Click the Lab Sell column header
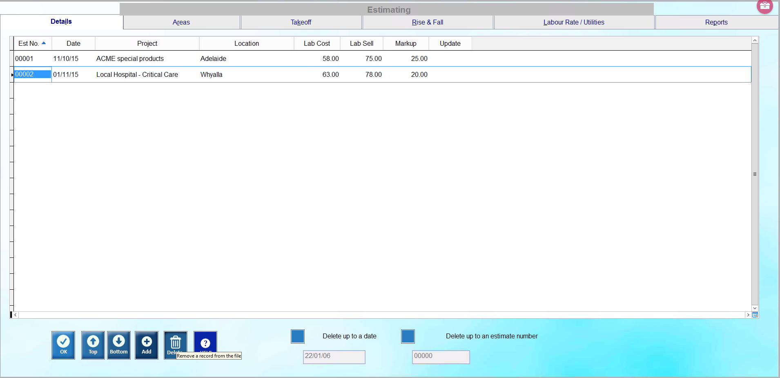This screenshot has width=780, height=378. [361, 43]
